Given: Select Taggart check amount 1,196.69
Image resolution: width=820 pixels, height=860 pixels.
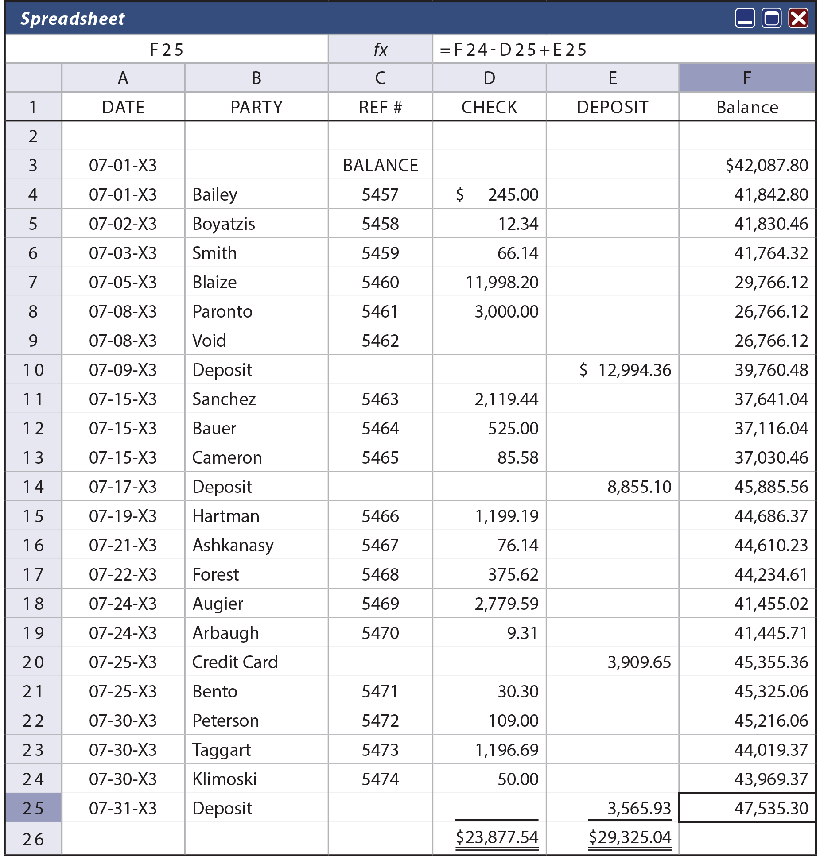Looking at the screenshot, I should [490, 749].
